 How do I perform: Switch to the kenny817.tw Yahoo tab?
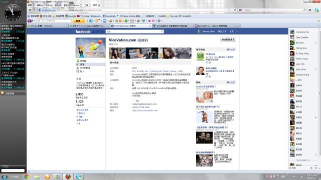pos(215,26)
